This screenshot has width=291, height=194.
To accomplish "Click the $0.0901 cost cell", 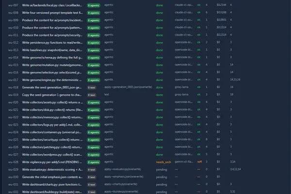I will tap(222, 20).
